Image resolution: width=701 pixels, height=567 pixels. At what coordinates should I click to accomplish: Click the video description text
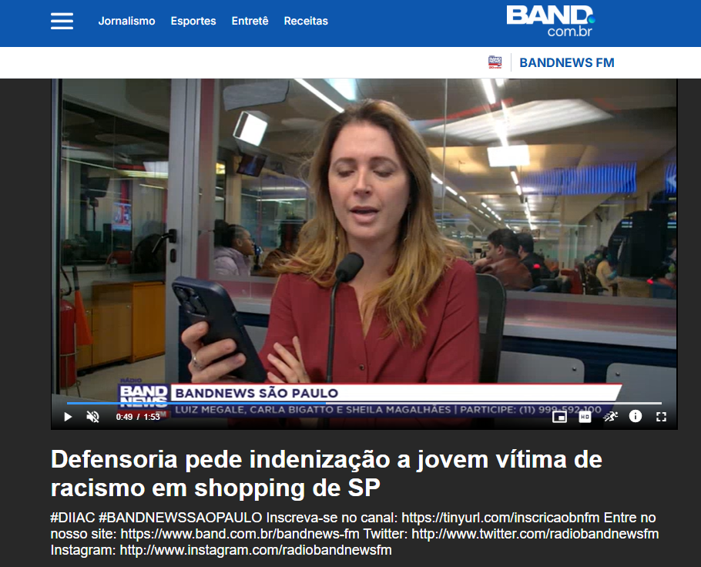(354, 534)
